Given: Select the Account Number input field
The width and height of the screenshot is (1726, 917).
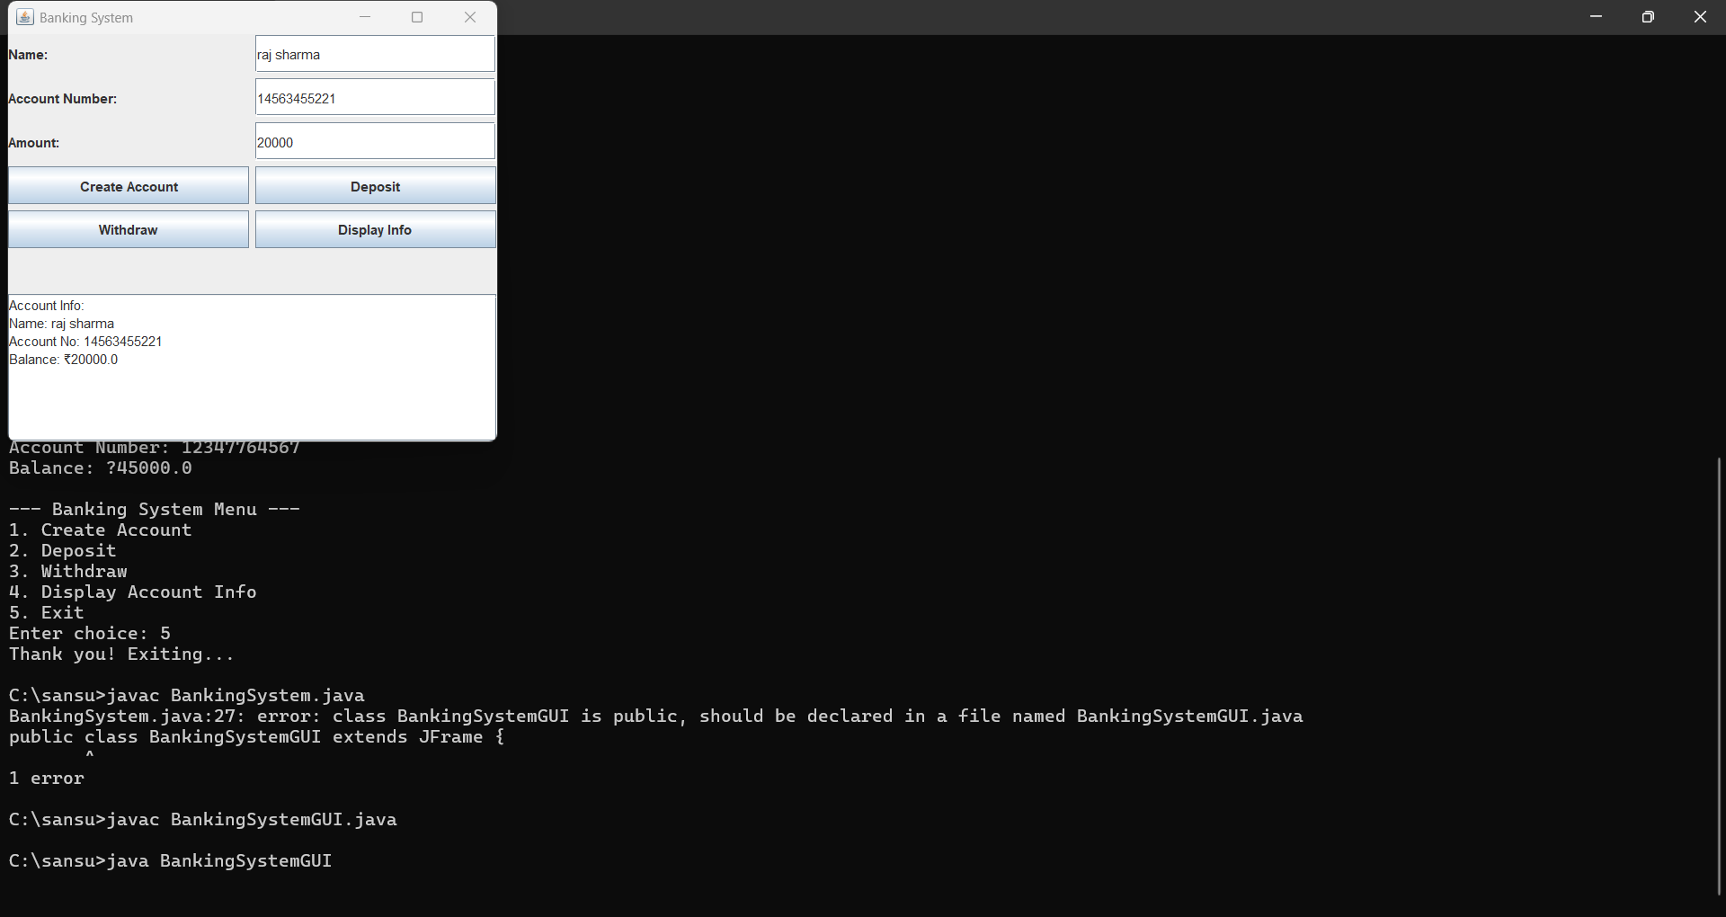Looking at the screenshot, I should [374, 97].
